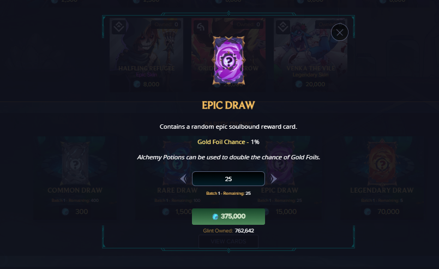The width and height of the screenshot is (439, 269).
Task: Open the Venka the Vile skin item
Action: pyautogui.click(x=310, y=54)
